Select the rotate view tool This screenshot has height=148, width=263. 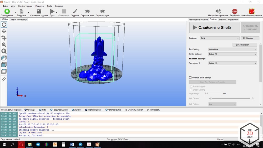tap(4, 24)
